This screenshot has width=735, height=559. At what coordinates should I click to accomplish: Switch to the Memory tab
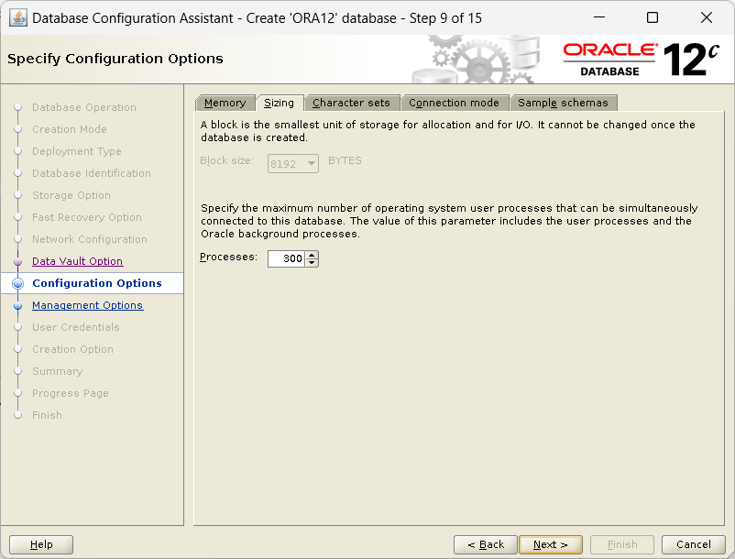pos(225,103)
